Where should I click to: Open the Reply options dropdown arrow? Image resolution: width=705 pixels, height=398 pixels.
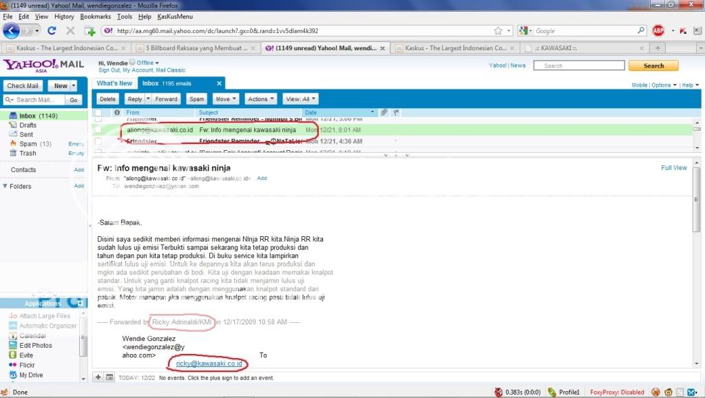click(x=148, y=99)
